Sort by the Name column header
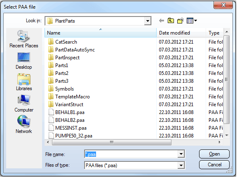Image resolution: width=237 pixels, height=177 pixels. (101, 33)
